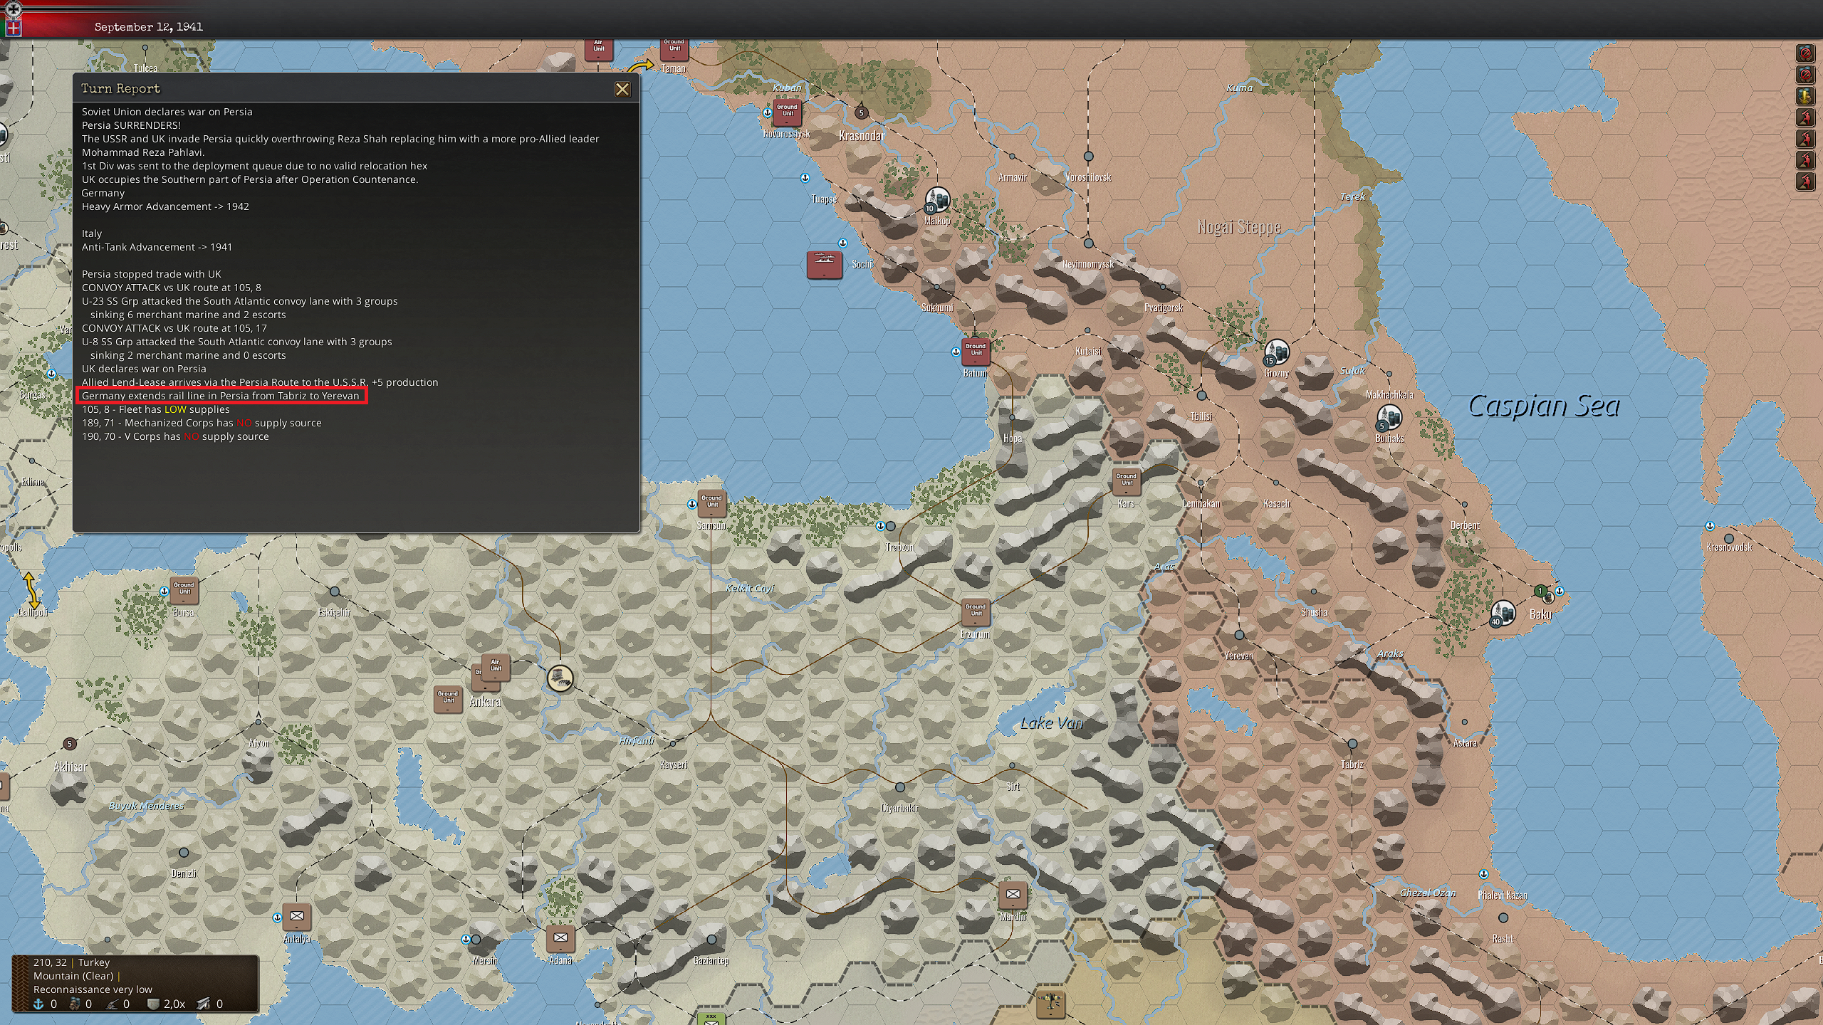Click the yellow strait arrow at Gallipoli

tap(30, 589)
